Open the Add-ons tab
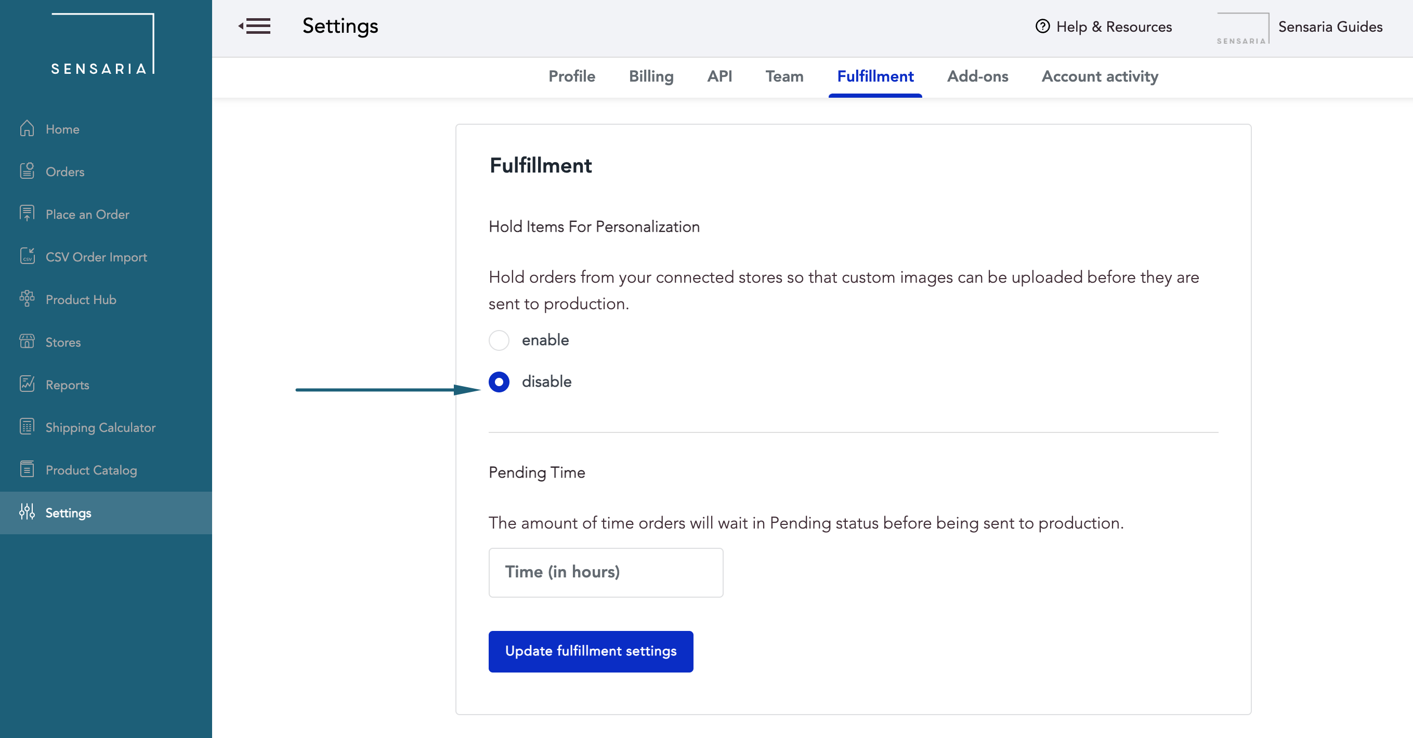Viewport: 1413px width, 738px height. [x=977, y=76]
